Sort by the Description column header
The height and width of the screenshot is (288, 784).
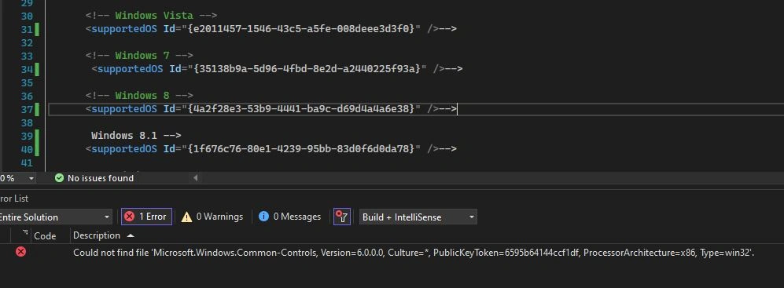pyautogui.click(x=97, y=235)
